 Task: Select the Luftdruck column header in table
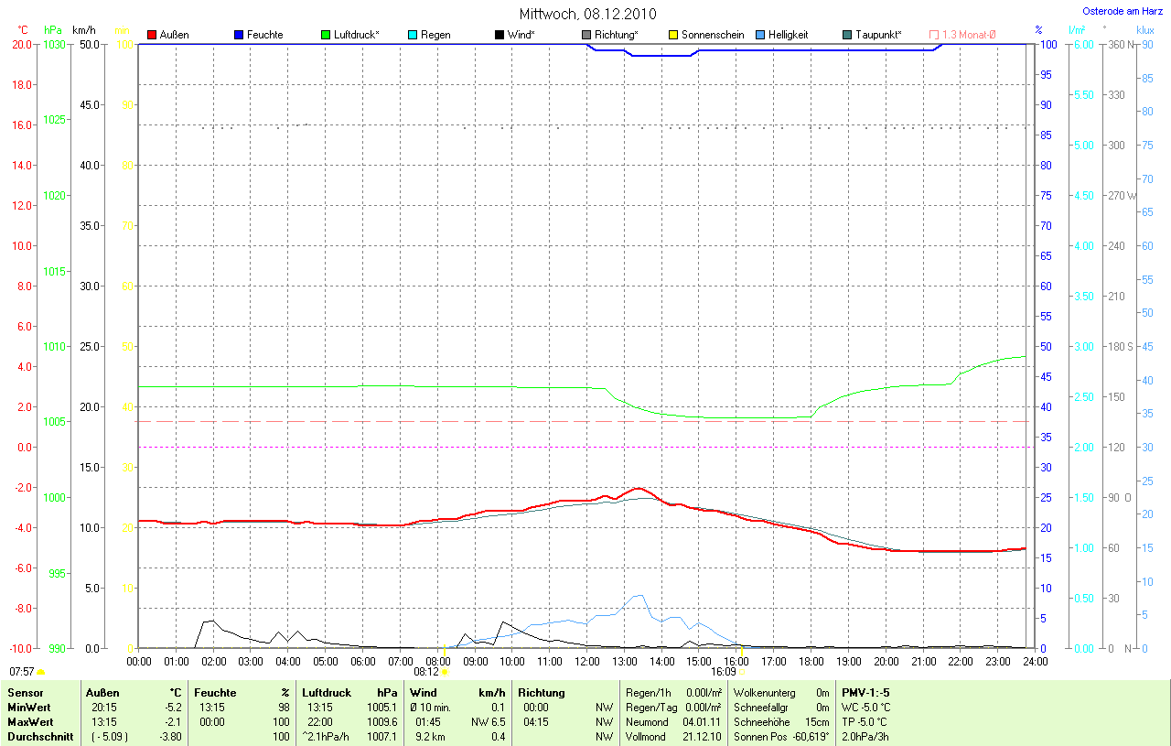pyautogui.click(x=327, y=693)
